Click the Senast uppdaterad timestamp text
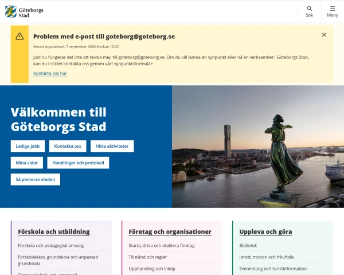The width and height of the screenshot is (344, 275). (x=76, y=47)
